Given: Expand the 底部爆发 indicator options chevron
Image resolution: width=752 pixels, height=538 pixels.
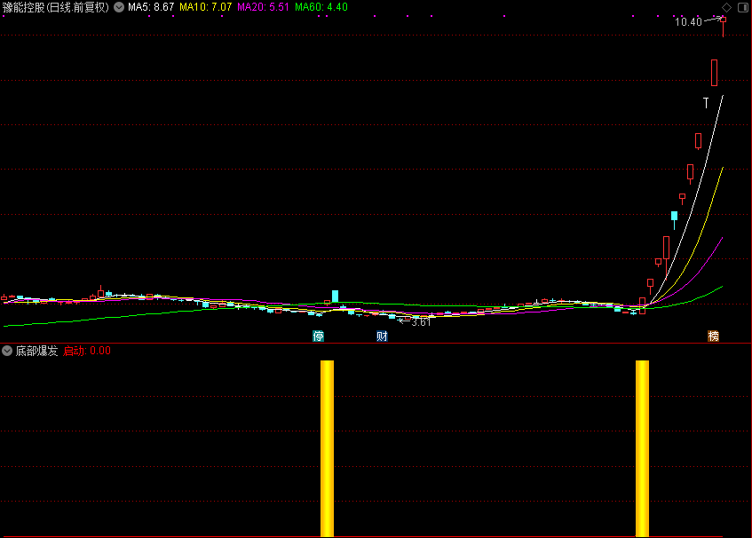Looking at the screenshot, I should pyautogui.click(x=7, y=351).
